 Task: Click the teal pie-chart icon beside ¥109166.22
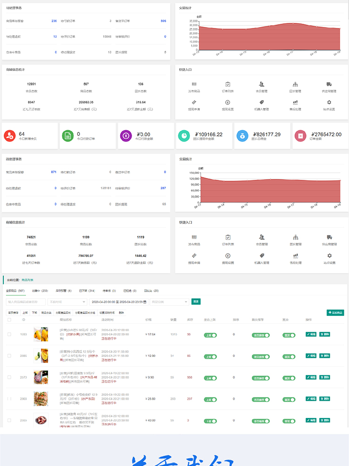pos(184,136)
